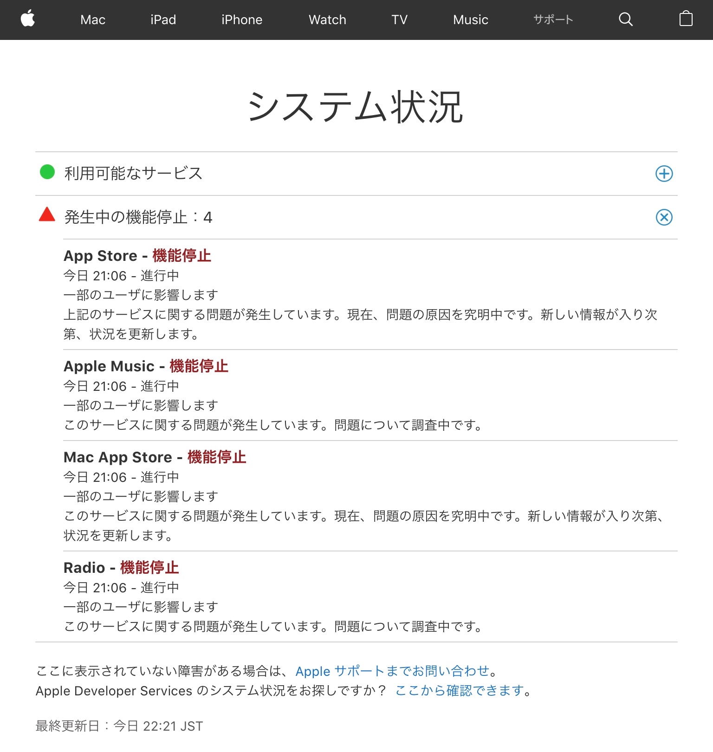Click the Mac App Store outage description paragraph
Image resolution: width=713 pixels, height=752 pixels.
(x=364, y=526)
